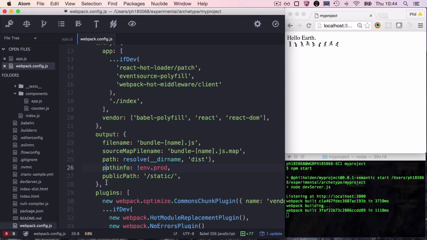Click the 68% indicator in status bar
This screenshot has height=240, width=427.
coord(88,234)
